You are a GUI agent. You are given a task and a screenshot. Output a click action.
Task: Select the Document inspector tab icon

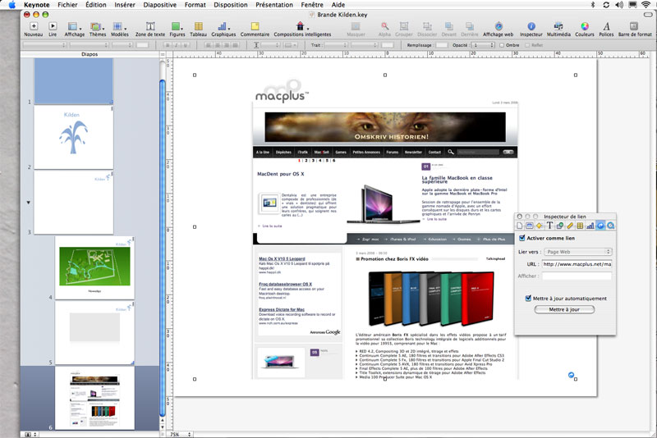pyautogui.click(x=520, y=226)
